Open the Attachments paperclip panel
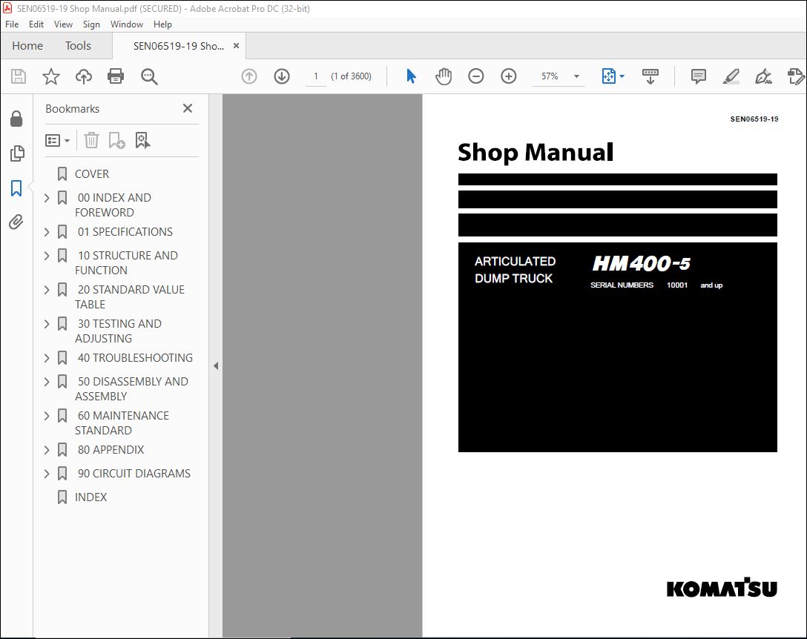This screenshot has width=807, height=639. [x=16, y=222]
